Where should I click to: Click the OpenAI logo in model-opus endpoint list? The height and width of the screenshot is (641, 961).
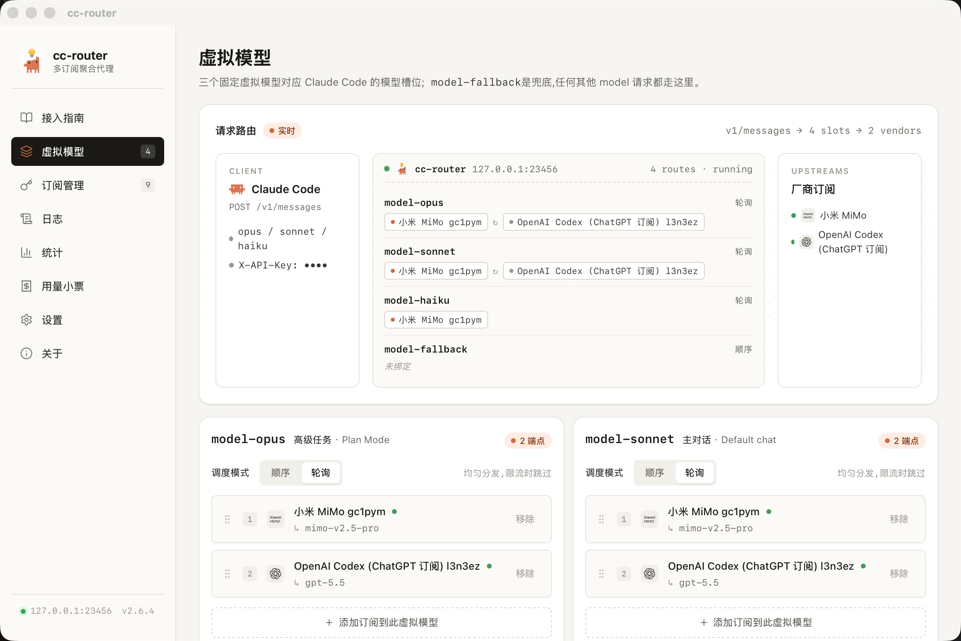pyautogui.click(x=275, y=574)
